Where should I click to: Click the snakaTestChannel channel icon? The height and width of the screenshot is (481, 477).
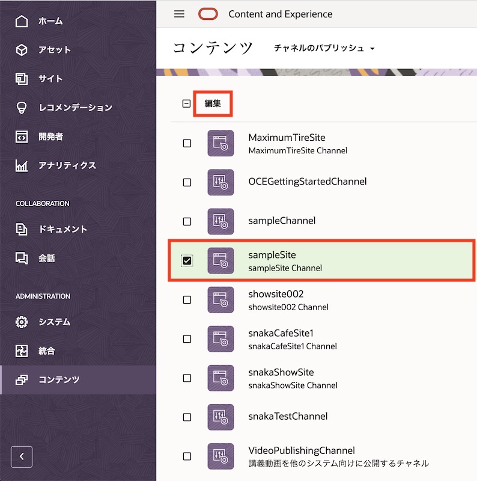click(220, 417)
